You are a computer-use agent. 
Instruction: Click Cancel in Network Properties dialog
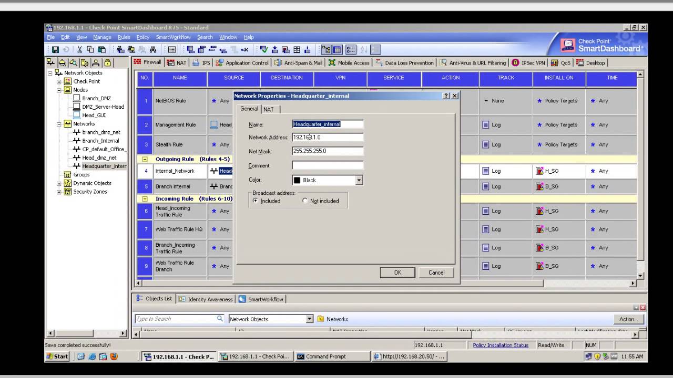pyautogui.click(x=436, y=272)
